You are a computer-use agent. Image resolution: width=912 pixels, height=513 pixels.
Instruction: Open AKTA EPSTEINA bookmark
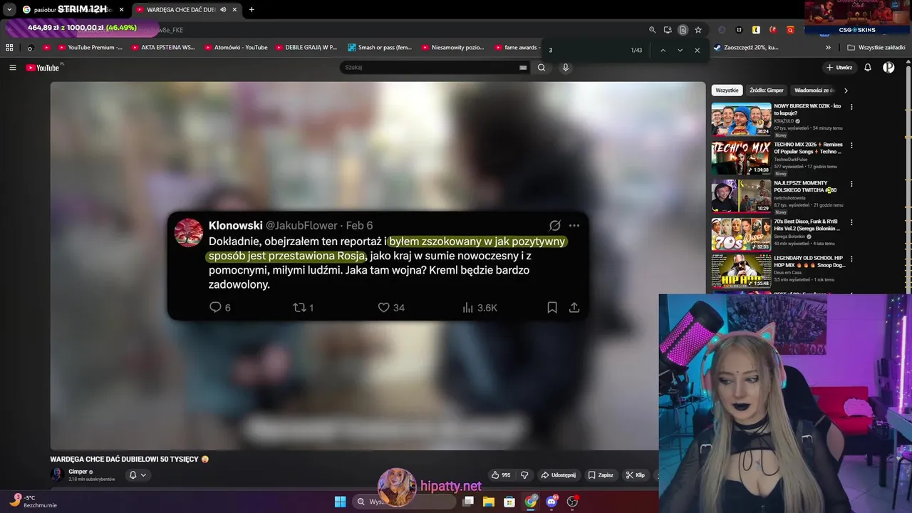(162, 48)
